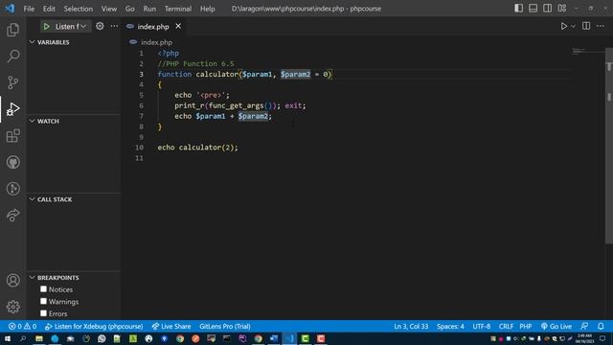Open the Live Share view in activity bar

click(x=12, y=215)
